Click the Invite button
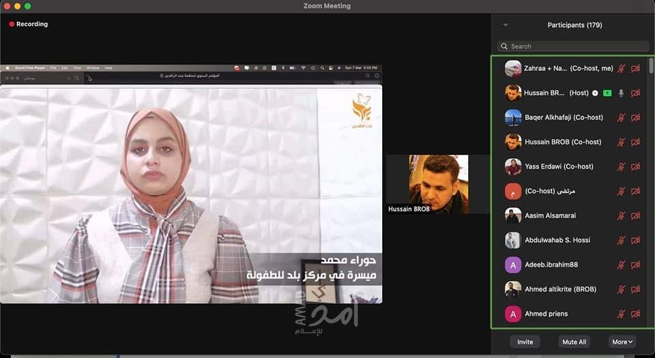Viewport: 655px width, 358px height. coord(525,342)
